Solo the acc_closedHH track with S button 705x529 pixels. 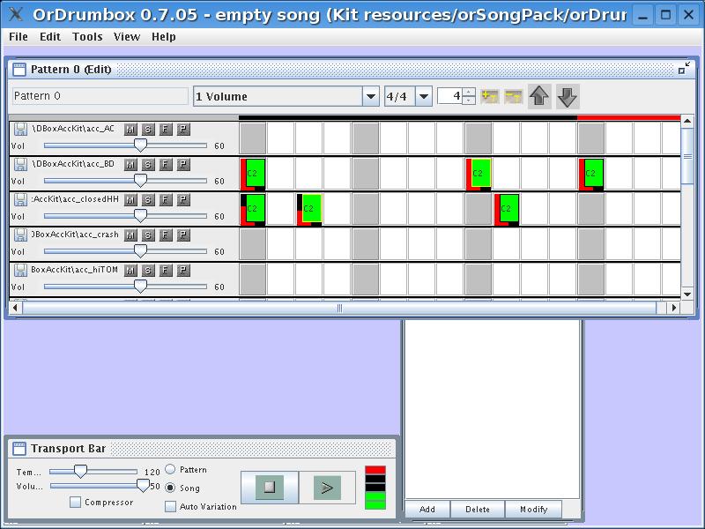[148, 199]
